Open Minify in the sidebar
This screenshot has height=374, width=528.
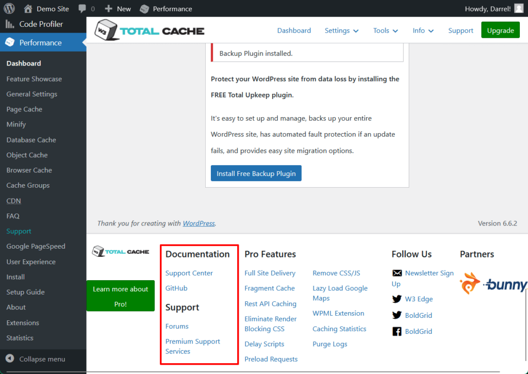16,124
